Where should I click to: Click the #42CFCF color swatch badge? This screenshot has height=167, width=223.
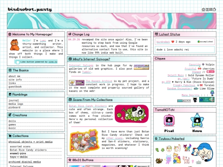184,101
